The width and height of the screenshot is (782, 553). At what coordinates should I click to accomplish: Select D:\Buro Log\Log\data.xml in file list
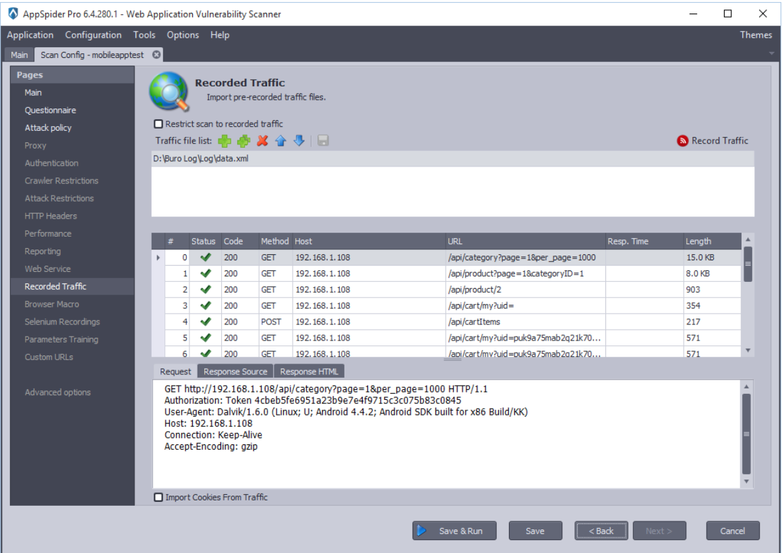[452, 158]
